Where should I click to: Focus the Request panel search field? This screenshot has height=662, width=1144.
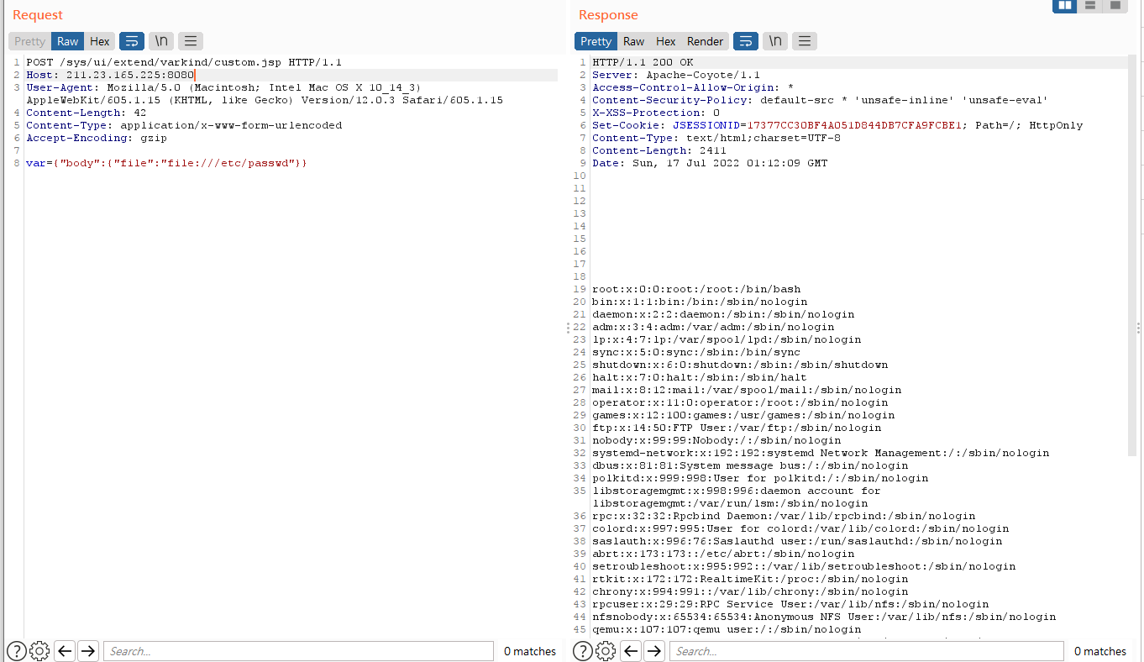point(298,651)
